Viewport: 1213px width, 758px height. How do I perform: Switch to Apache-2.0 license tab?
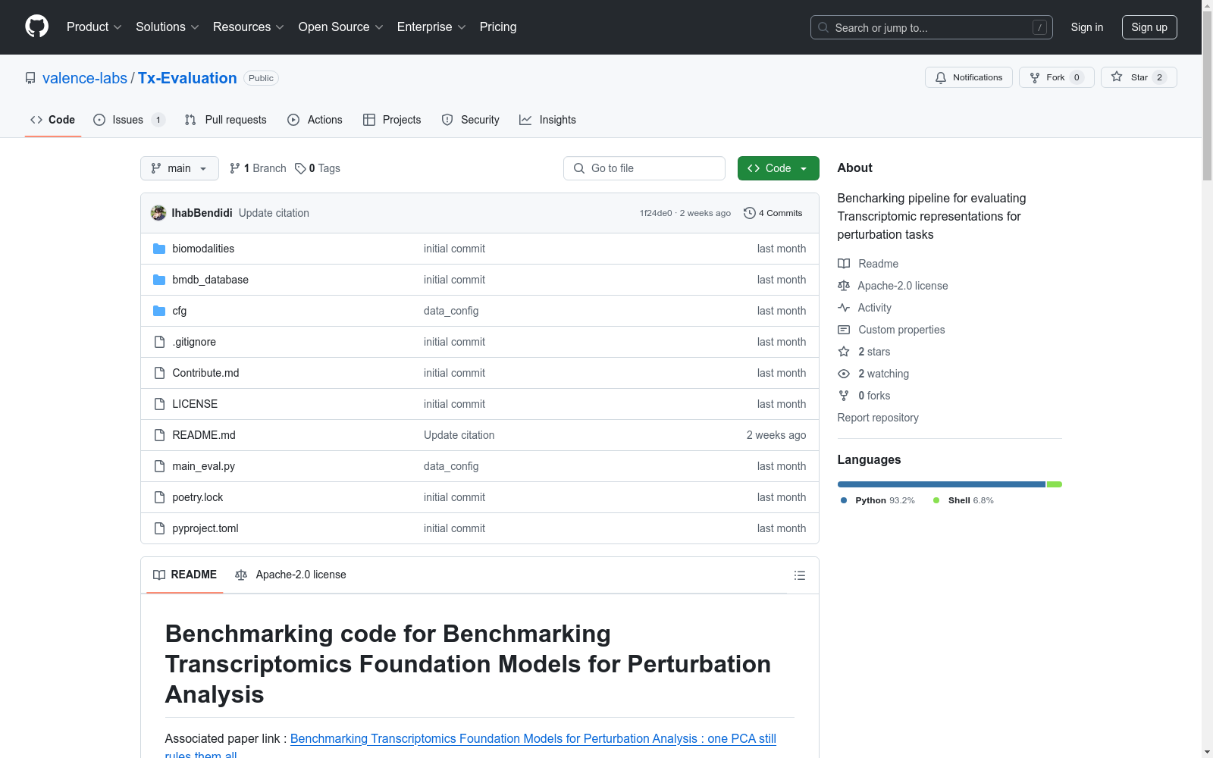click(290, 575)
